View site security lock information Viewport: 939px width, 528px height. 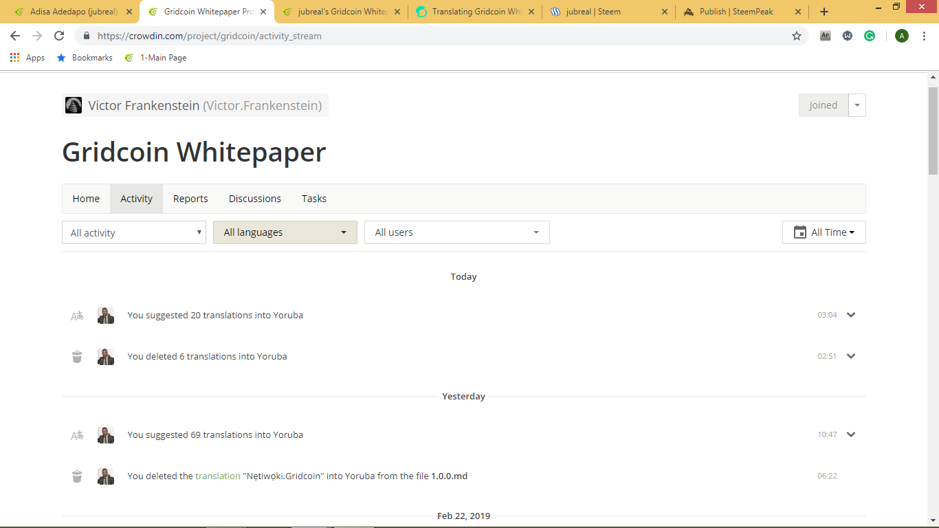point(86,36)
